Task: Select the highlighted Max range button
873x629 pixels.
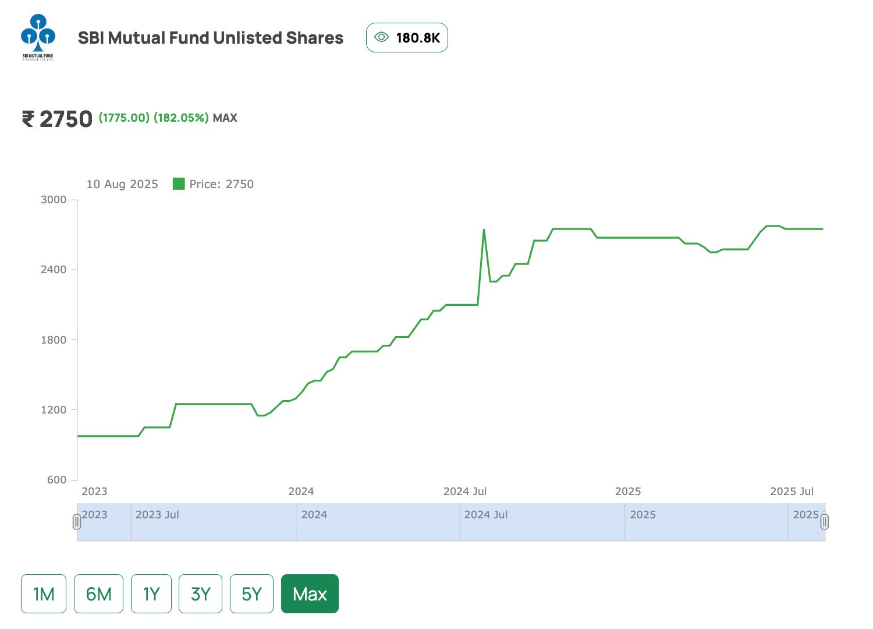Action: (x=310, y=594)
